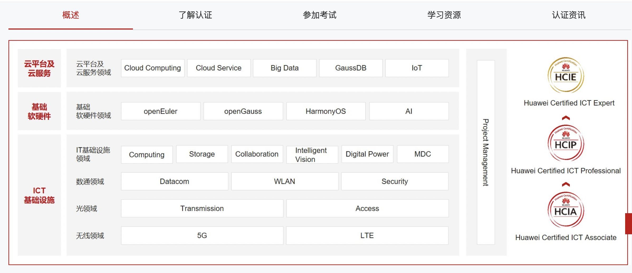This screenshot has height=273, width=632.
Task: Click the HCIA certification badge icon
Action: point(566,210)
